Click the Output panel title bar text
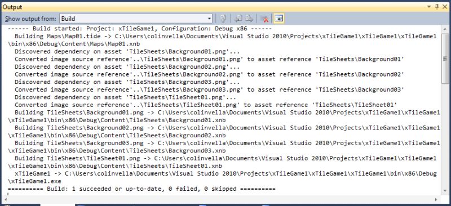The width and height of the screenshot is (451, 206). [x=12, y=7]
